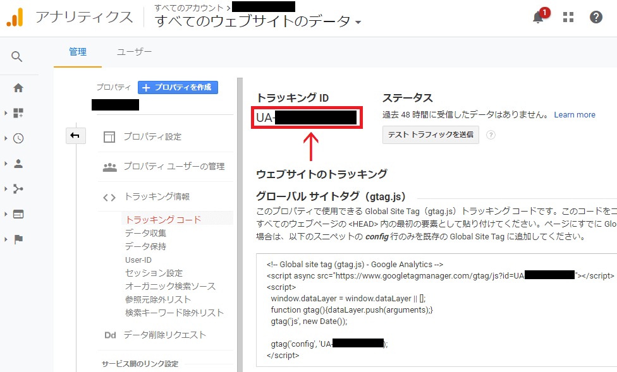Click the redacted property name dropdown under プロパティ
Screen dimensions: 617x372
115,105
